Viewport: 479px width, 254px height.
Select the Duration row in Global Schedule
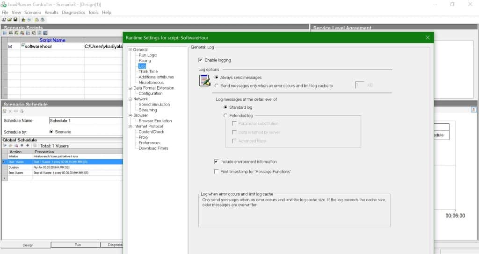pyautogui.click(x=62, y=167)
